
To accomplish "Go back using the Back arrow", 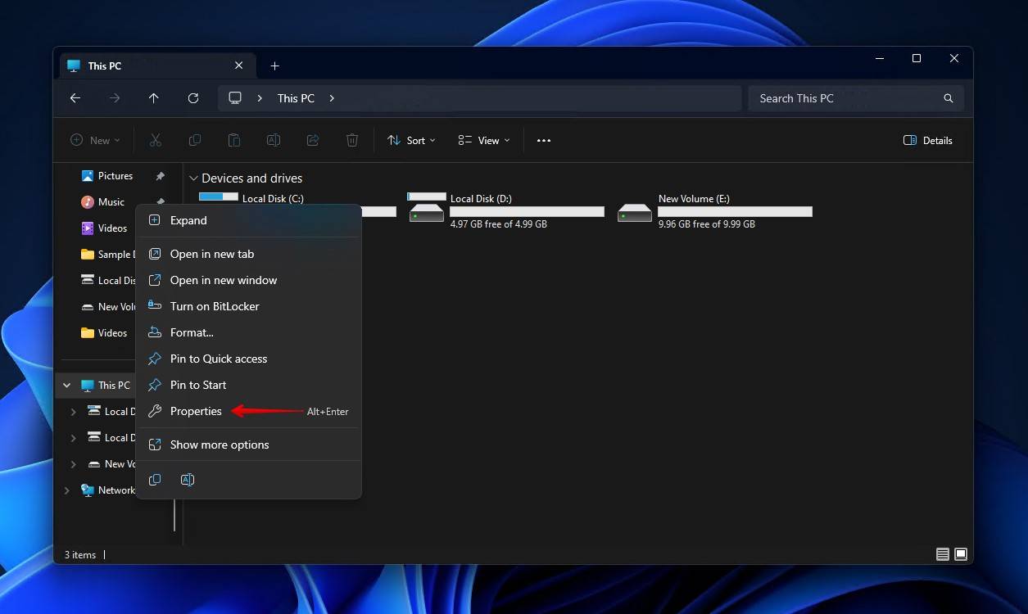I will tap(75, 98).
